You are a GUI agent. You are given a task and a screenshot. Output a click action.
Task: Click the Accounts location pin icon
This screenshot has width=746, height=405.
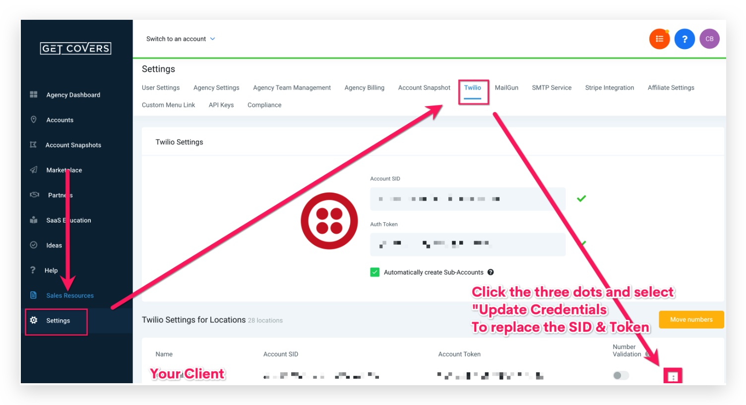pyautogui.click(x=34, y=119)
